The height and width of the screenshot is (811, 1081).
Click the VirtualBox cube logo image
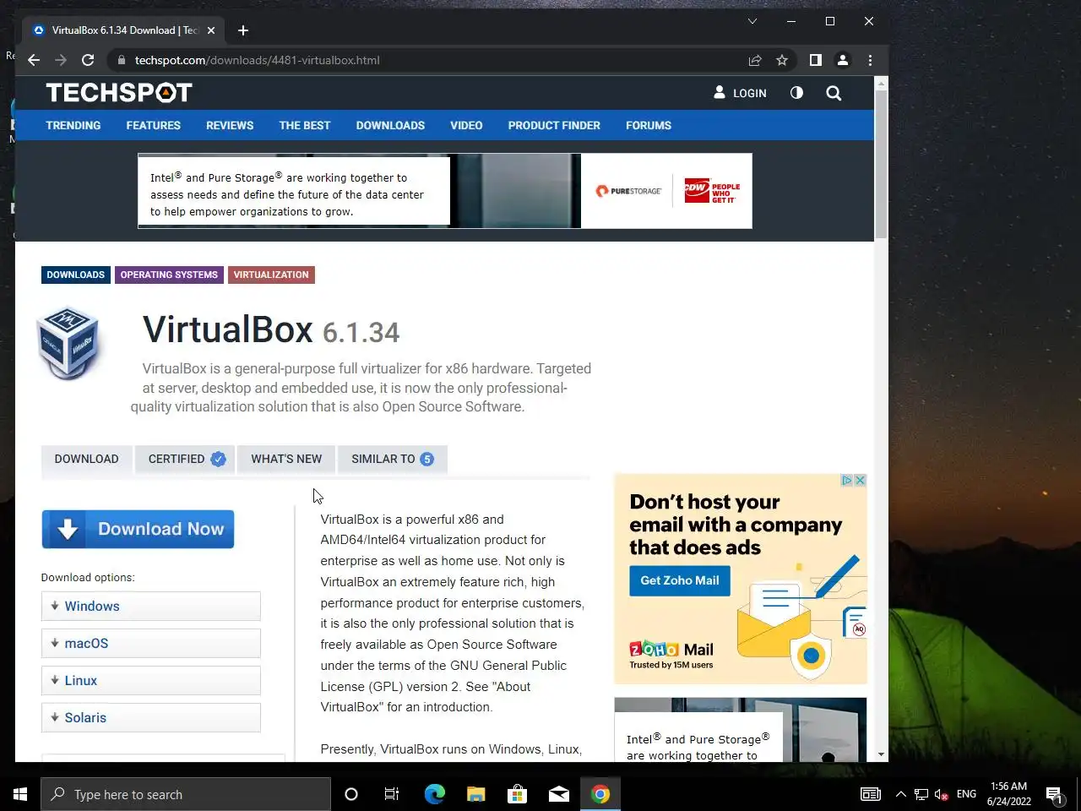pyautogui.click(x=69, y=343)
